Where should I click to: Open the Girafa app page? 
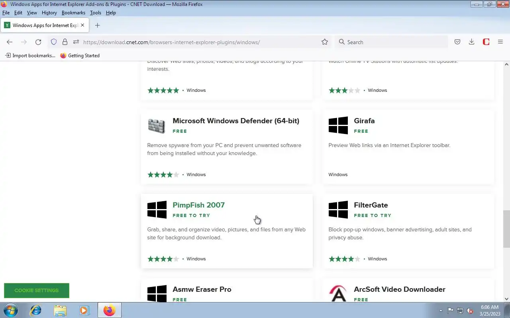click(x=364, y=121)
